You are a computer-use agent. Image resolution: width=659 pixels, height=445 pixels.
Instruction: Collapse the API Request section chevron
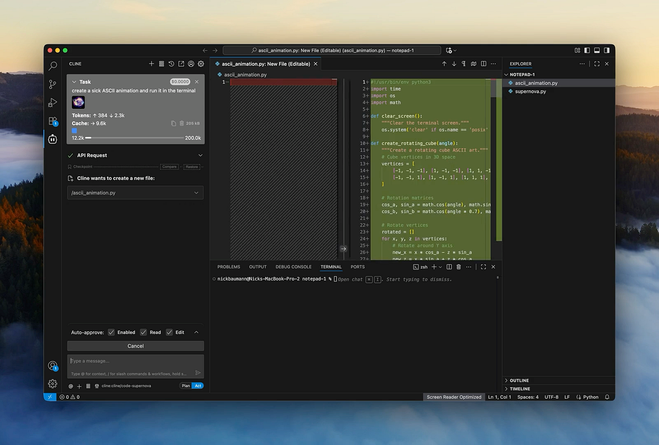pyautogui.click(x=200, y=155)
